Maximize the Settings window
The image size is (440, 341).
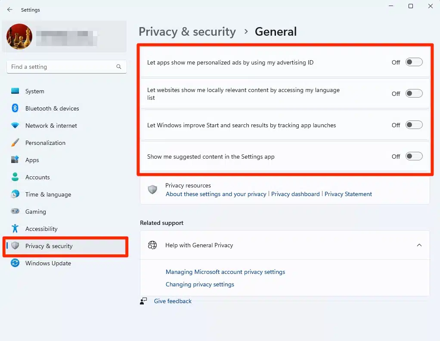[411, 6]
